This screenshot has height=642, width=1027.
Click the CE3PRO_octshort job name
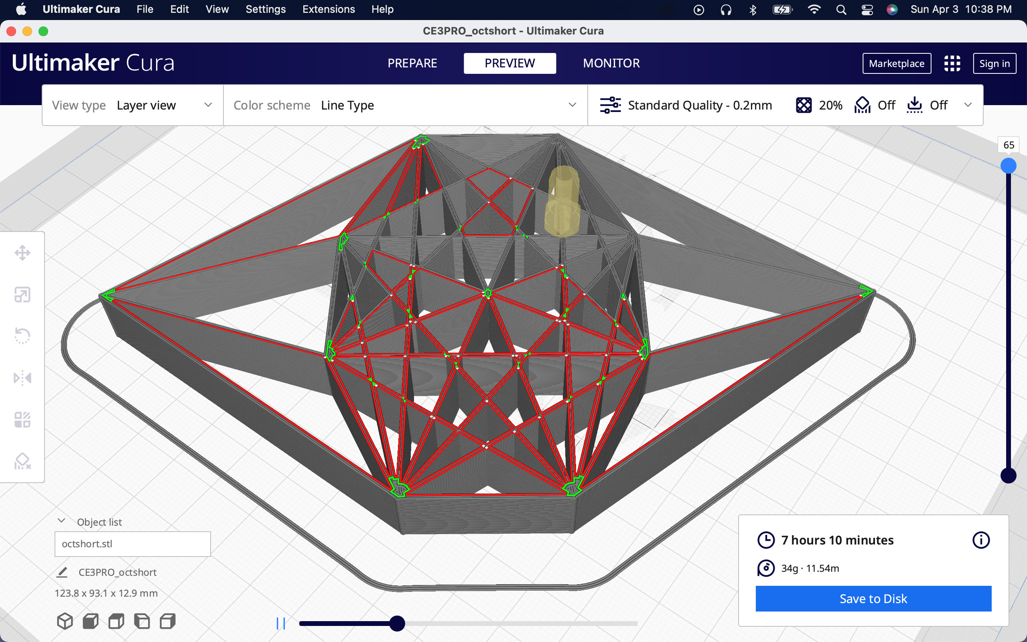pos(118,572)
